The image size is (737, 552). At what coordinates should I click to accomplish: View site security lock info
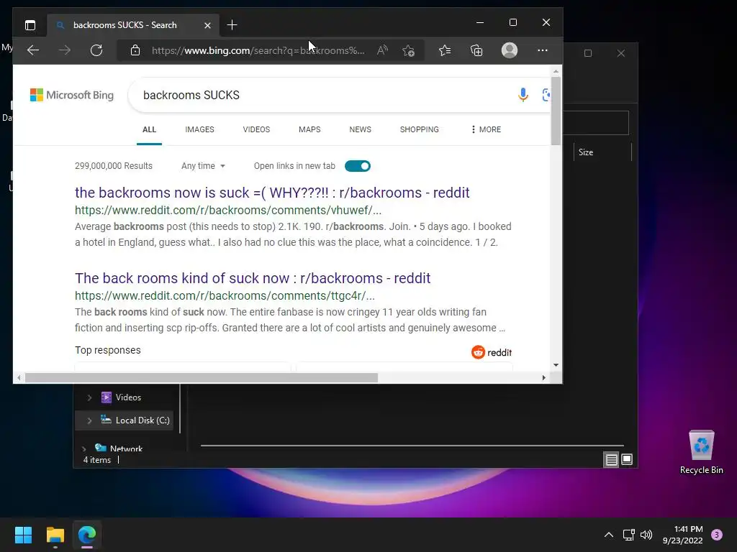click(x=135, y=50)
